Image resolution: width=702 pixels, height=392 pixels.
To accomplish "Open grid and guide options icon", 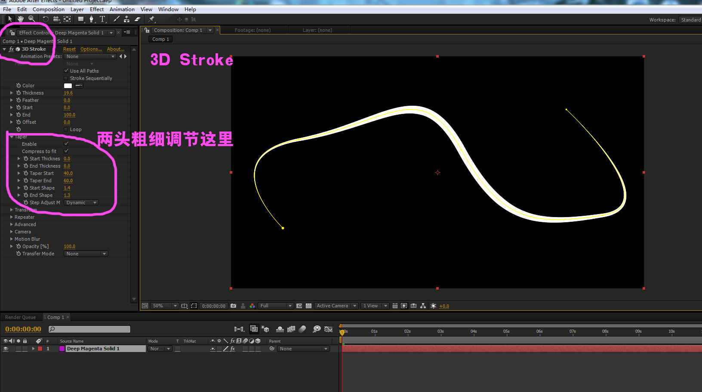I will click(x=184, y=306).
